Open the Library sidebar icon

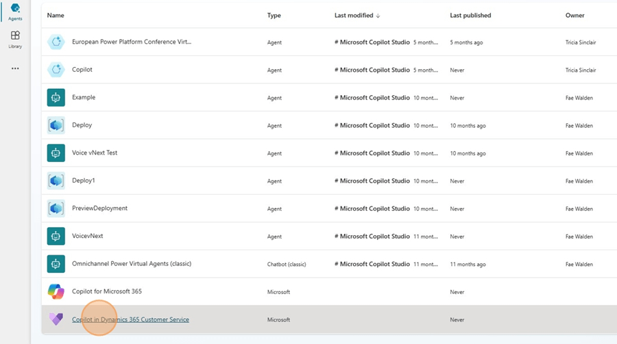pos(15,39)
